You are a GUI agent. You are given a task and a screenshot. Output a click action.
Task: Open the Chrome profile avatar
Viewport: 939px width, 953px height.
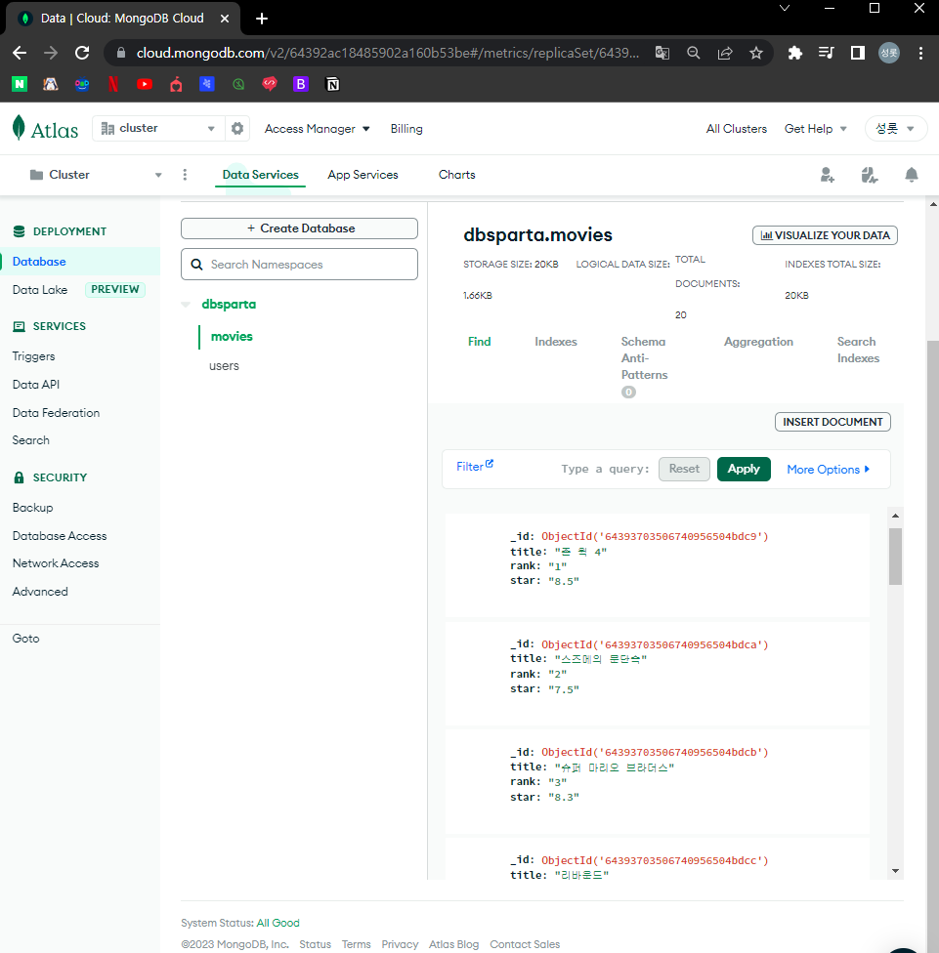(x=889, y=53)
